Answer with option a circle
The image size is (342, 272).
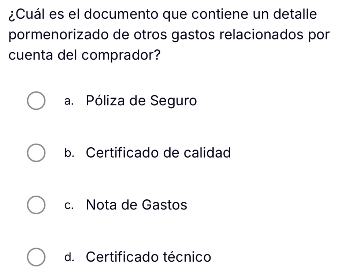click(37, 101)
